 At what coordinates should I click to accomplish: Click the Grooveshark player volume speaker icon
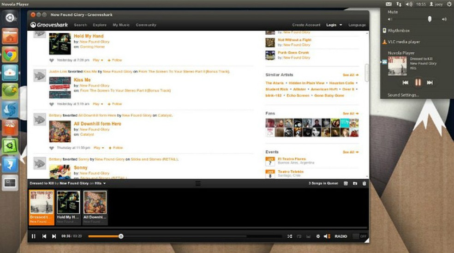click(x=327, y=236)
